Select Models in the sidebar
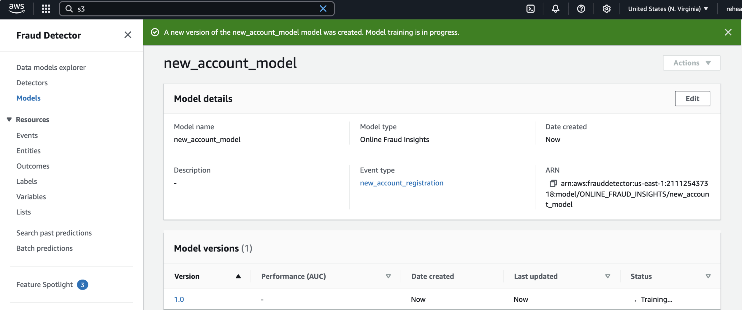This screenshot has width=742, height=310. click(28, 98)
